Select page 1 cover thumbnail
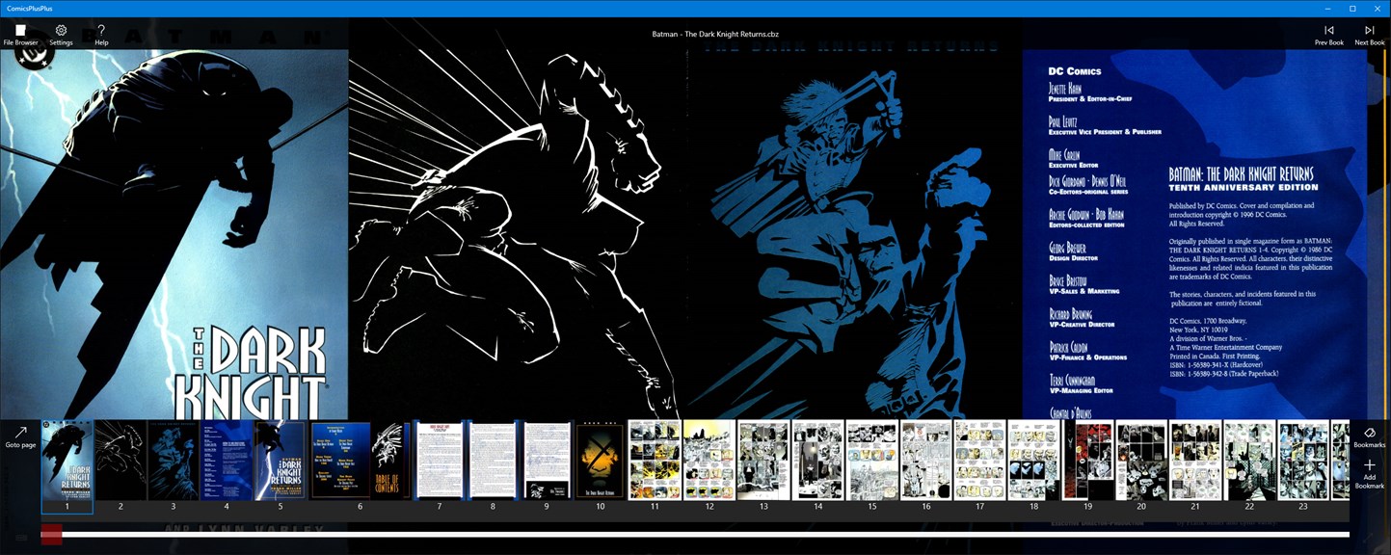 click(67, 461)
